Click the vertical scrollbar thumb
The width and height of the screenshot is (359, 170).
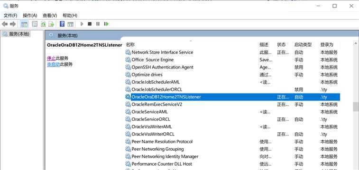[x=355, y=107]
